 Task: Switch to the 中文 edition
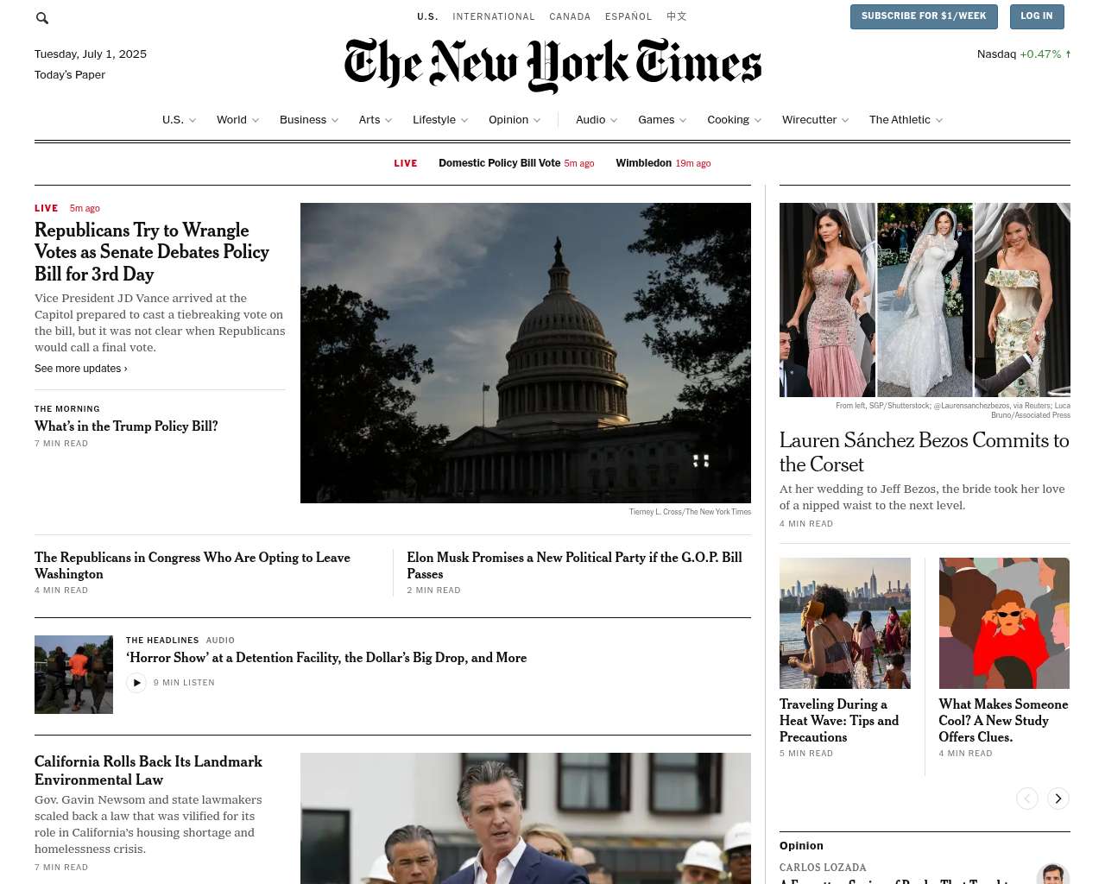point(677,16)
